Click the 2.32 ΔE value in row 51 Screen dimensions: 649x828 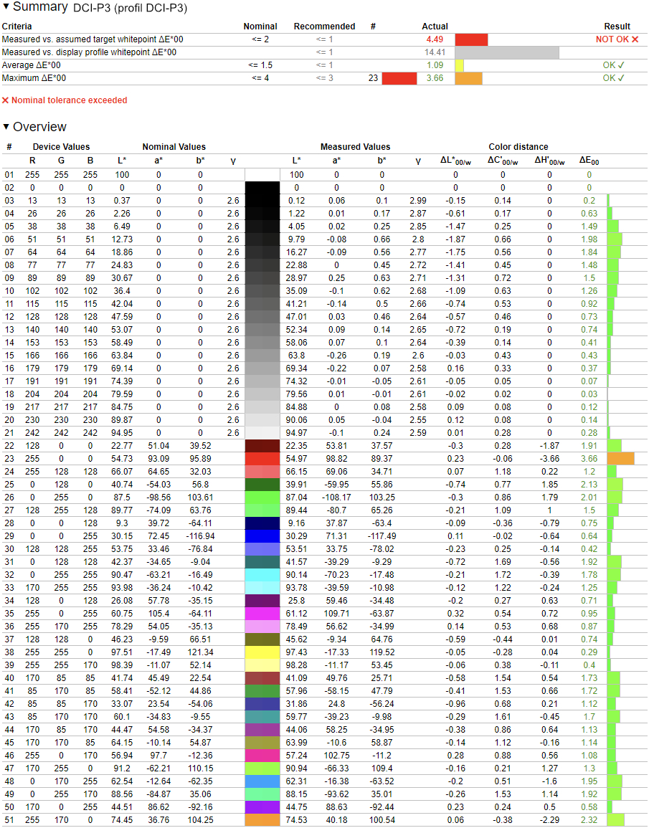point(589,820)
